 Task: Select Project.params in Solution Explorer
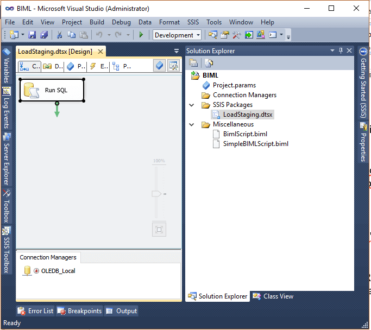coord(234,85)
